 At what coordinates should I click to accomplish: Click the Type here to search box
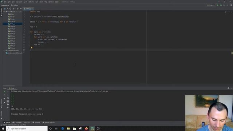tap(27, 128)
